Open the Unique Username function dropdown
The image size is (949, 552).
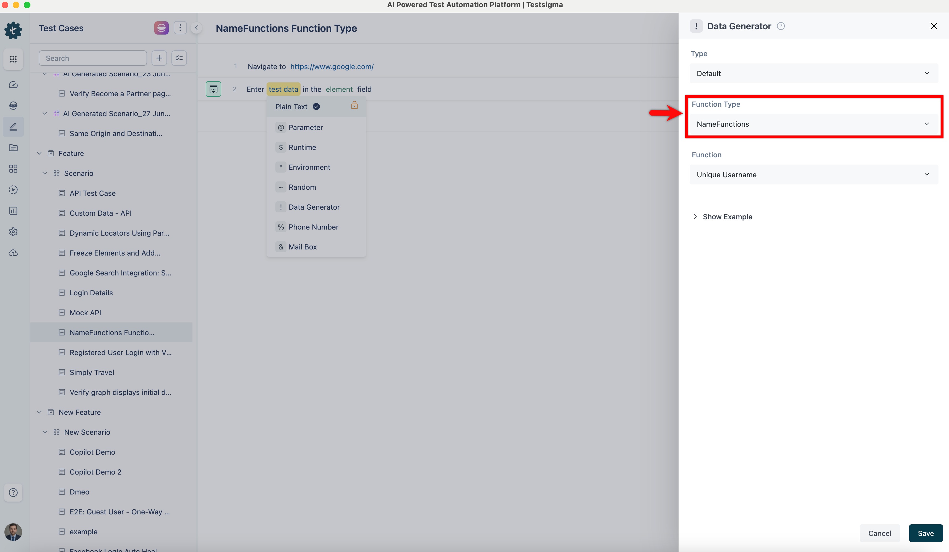[x=814, y=174]
